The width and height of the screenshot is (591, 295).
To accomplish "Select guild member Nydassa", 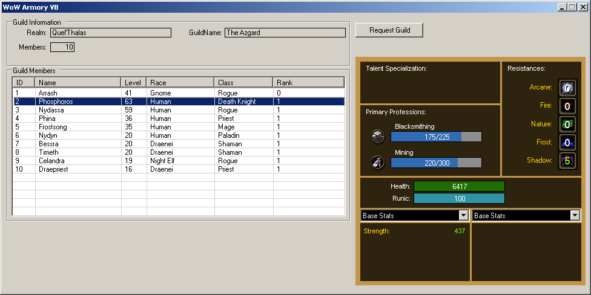I will point(179,110).
